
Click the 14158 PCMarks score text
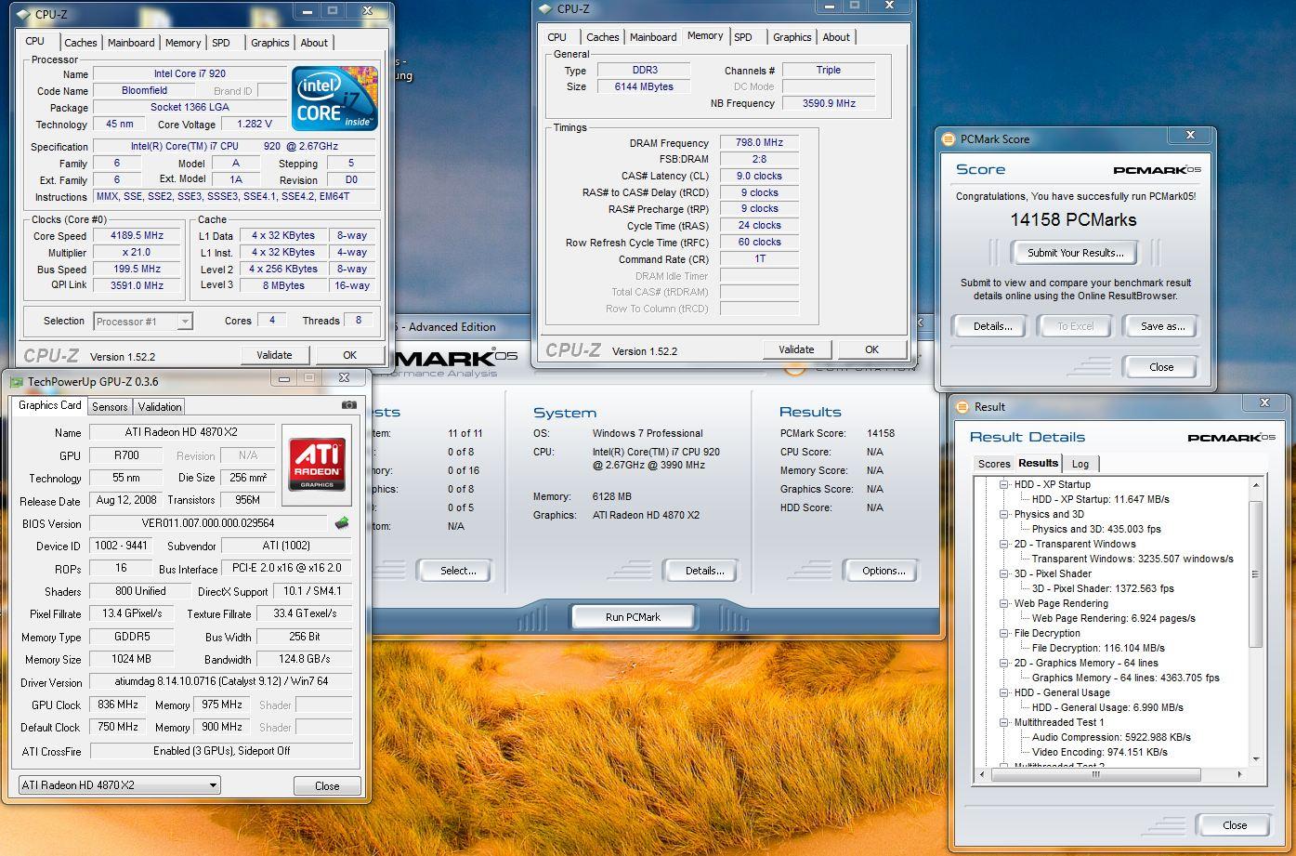[x=1073, y=220]
